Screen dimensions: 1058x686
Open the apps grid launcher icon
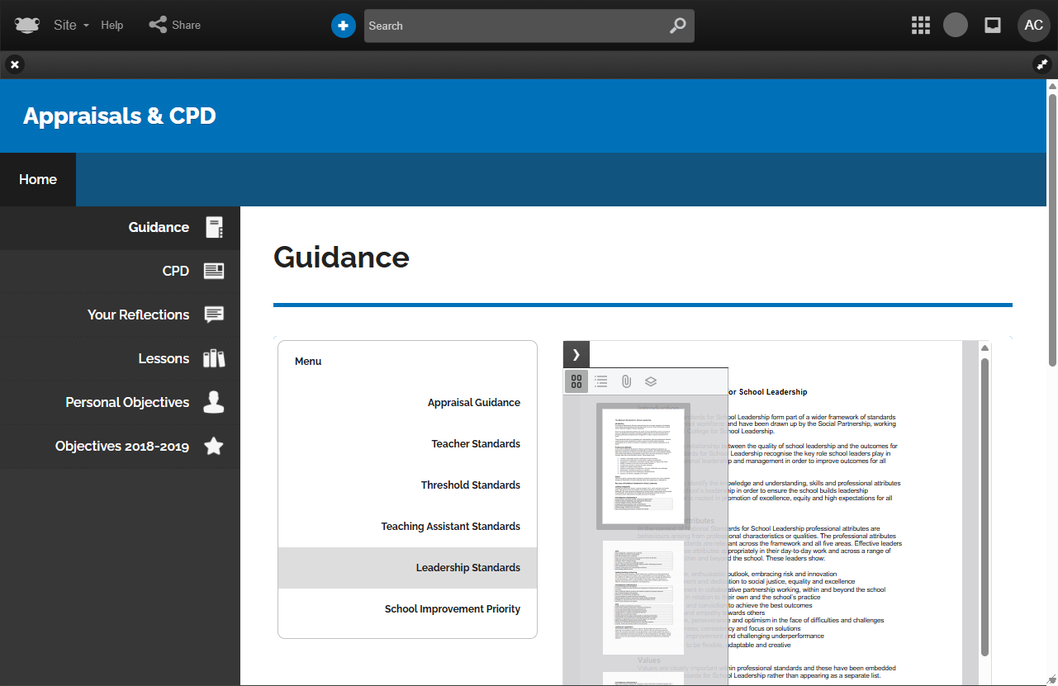pos(920,26)
